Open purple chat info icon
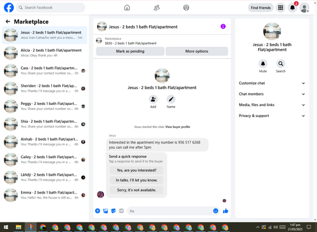This screenshot has width=317, height=232. click(223, 27)
